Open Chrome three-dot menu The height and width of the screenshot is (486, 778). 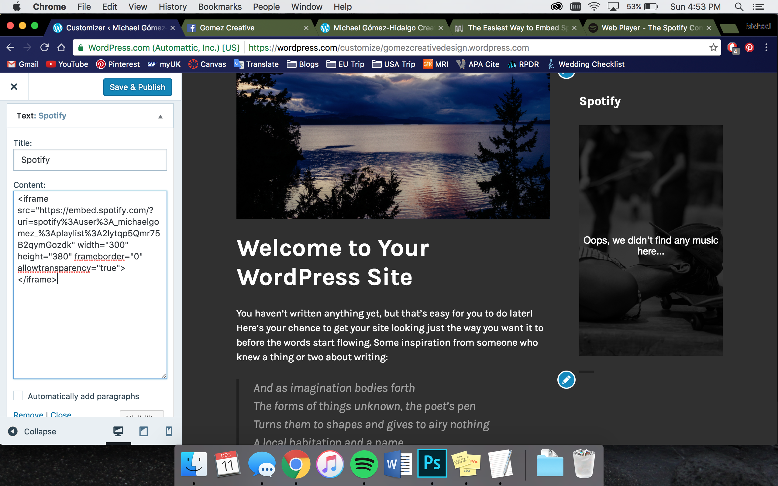[x=766, y=48]
